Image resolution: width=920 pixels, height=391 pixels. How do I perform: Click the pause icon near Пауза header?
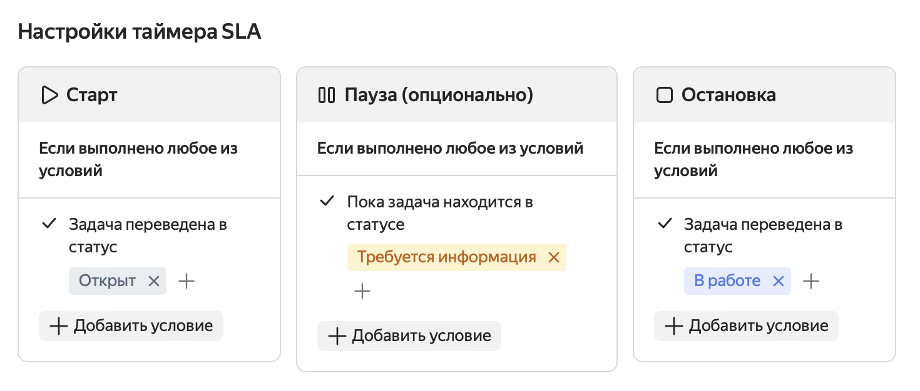[x=326, y=95]
